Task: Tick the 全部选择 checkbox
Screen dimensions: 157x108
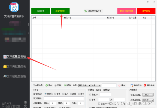Action: click(x=34, y=85)
